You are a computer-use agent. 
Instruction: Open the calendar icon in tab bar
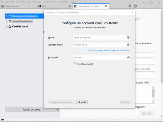click(x=130, y=6)
